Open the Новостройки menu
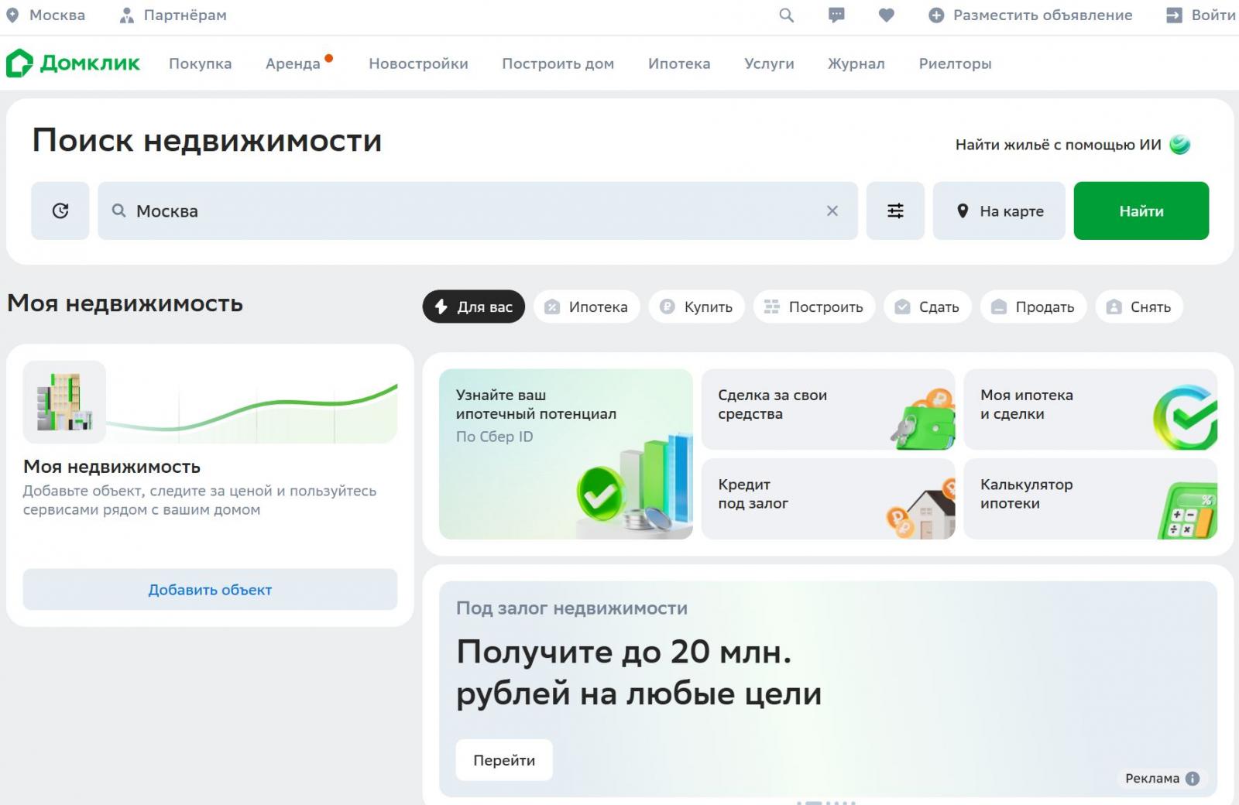This screenshot has height=805, width=1239. [418, 63]
